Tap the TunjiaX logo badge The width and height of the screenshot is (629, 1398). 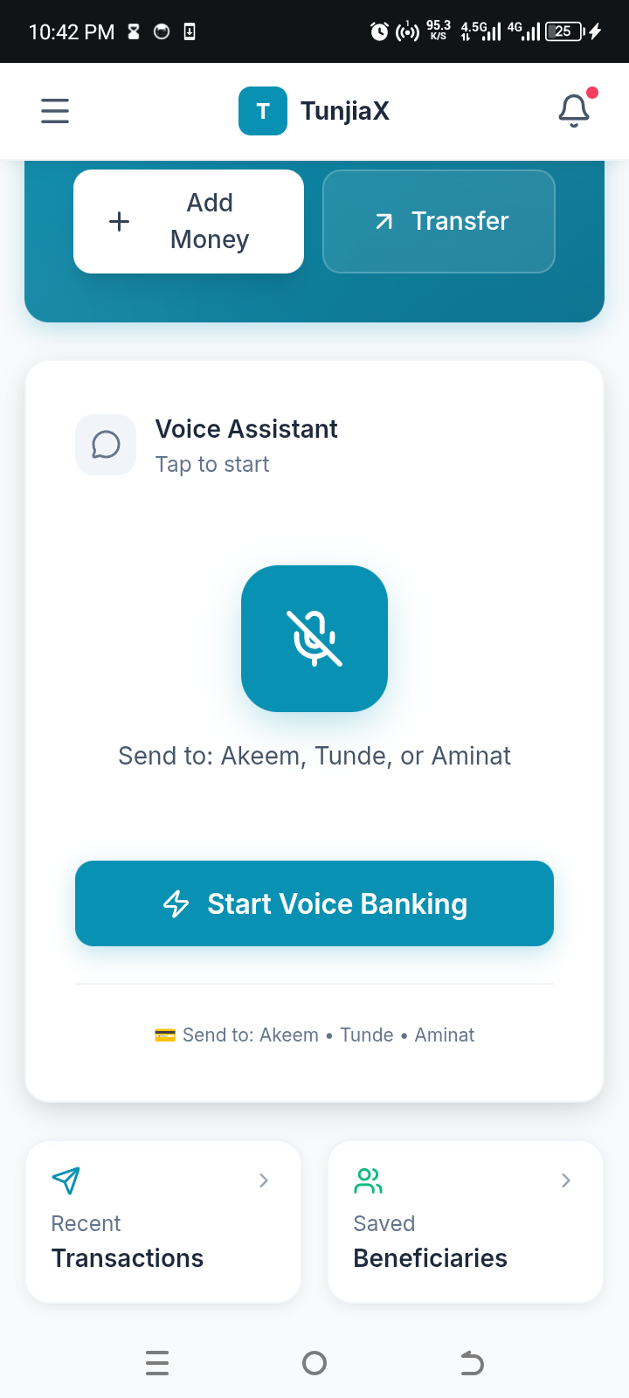pyautogui.click(x=263, y=111)
